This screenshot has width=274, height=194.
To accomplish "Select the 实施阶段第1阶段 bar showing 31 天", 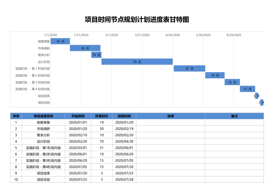I will pyautogui.click(x=189, y=68).
